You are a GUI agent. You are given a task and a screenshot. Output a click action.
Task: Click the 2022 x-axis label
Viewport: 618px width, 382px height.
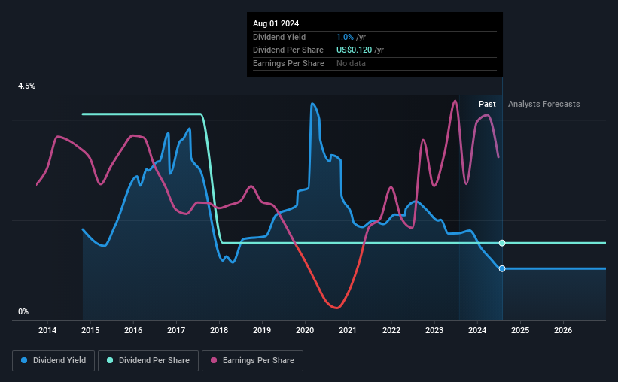pyautogui.click(x=391, y=330)
